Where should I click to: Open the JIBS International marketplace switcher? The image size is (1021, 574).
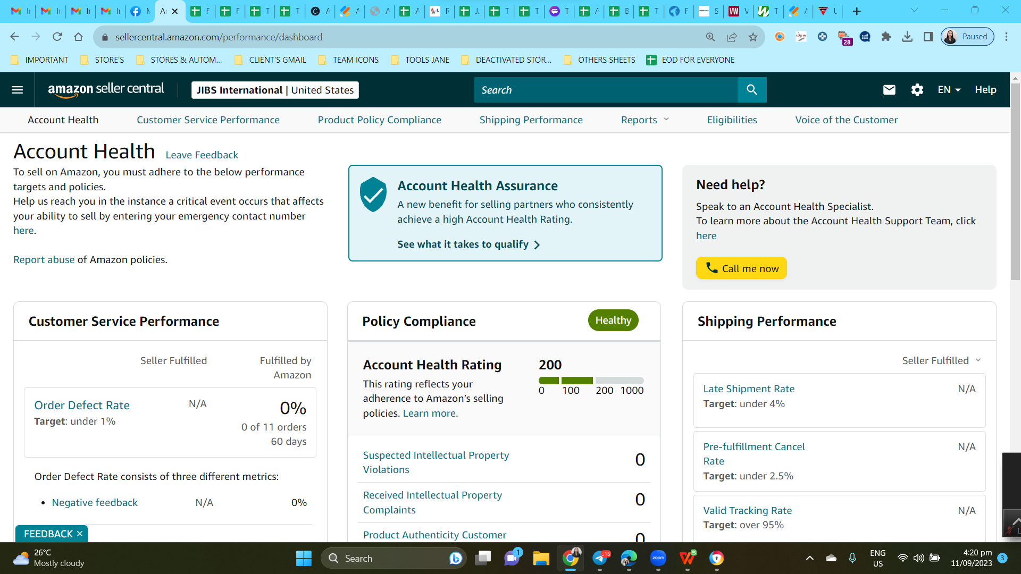tap(275, 90)
